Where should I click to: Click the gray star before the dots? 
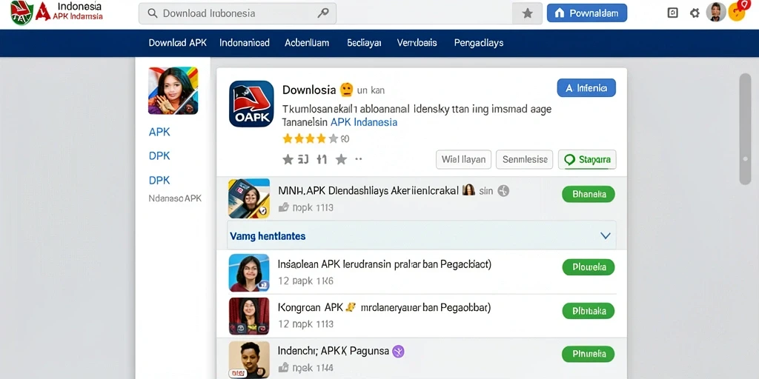(341, 160)
